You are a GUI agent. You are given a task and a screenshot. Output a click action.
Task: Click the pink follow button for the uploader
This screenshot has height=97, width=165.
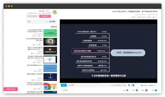pos(45,16)
